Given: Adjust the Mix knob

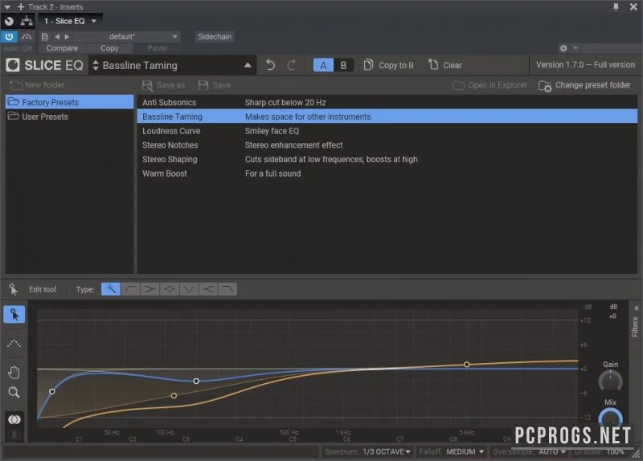Looking at the screenshot, I should [x=610, y=418].
